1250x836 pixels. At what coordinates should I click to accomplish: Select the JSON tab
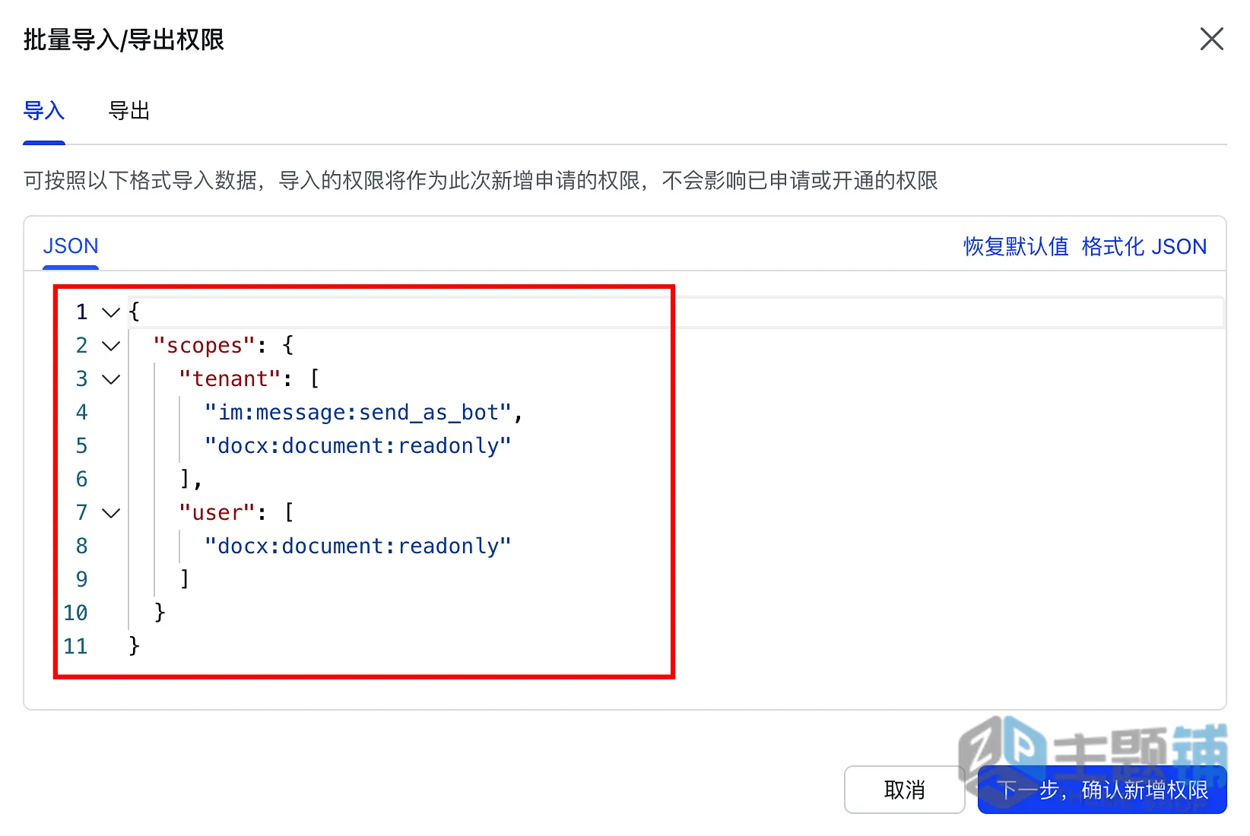71,246
